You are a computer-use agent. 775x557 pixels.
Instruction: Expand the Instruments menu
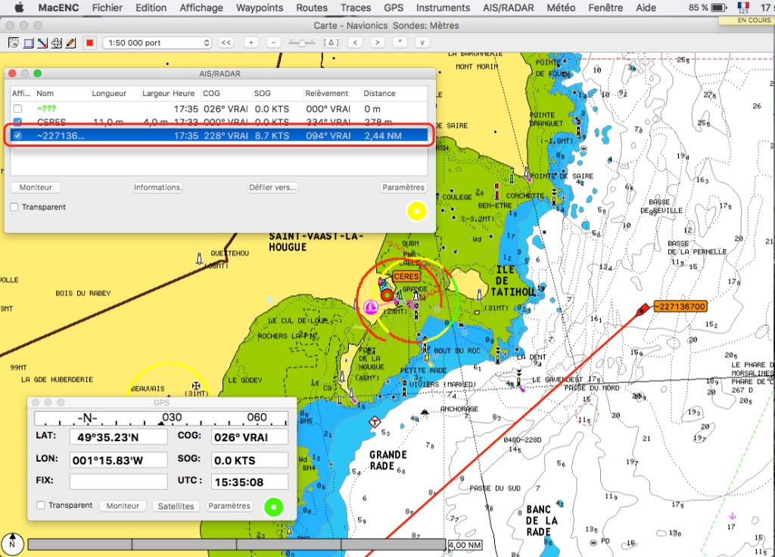(443, 8)
